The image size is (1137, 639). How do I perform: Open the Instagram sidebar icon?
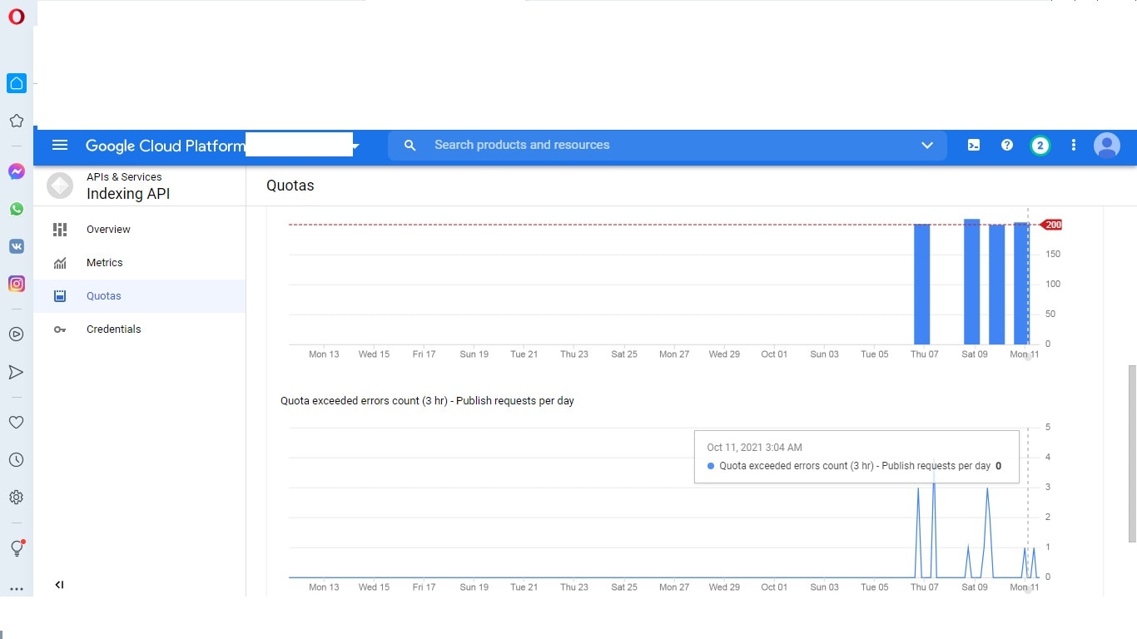pos(16,284)
